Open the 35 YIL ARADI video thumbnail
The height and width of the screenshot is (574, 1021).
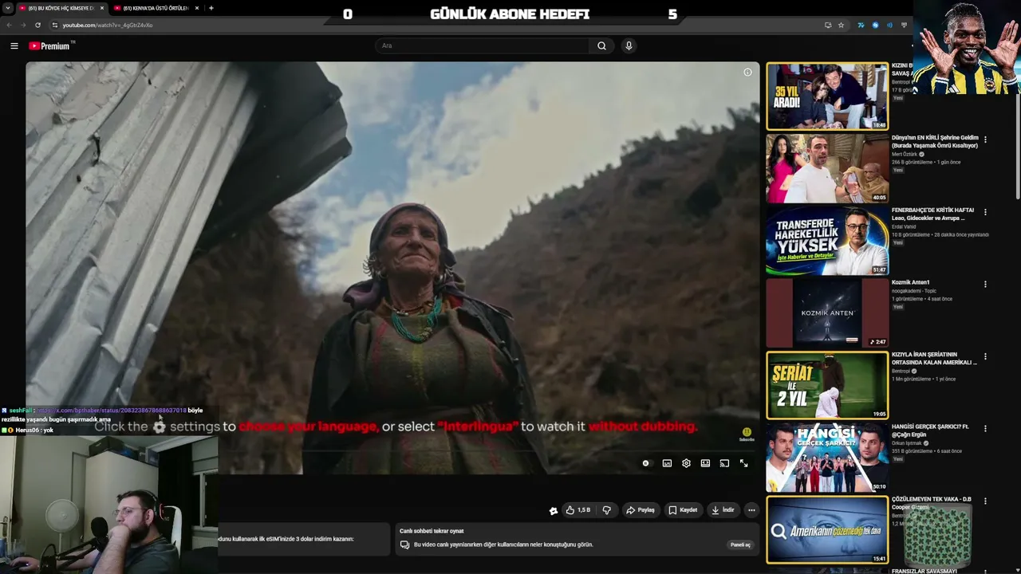(x=827, y=96)
